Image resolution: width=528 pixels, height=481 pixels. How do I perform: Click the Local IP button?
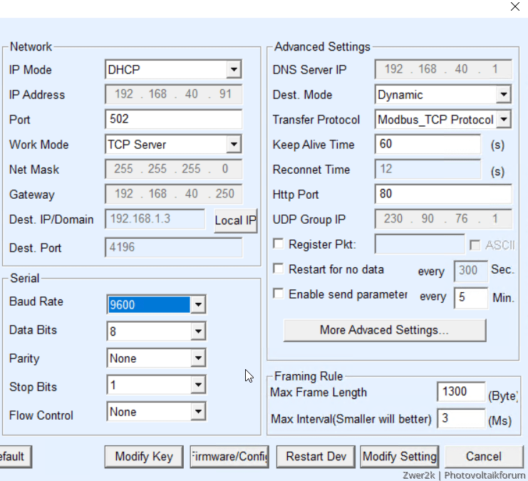pos(235,220)
